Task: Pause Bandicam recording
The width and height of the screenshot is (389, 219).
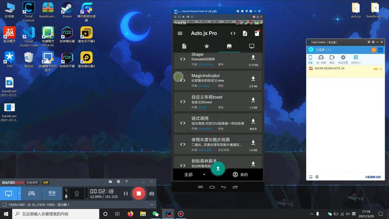Action: tap(126, 194)
